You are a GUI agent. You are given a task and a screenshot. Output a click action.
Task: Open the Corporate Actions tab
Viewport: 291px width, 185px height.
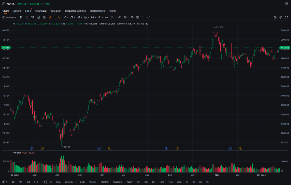point(75,11)
